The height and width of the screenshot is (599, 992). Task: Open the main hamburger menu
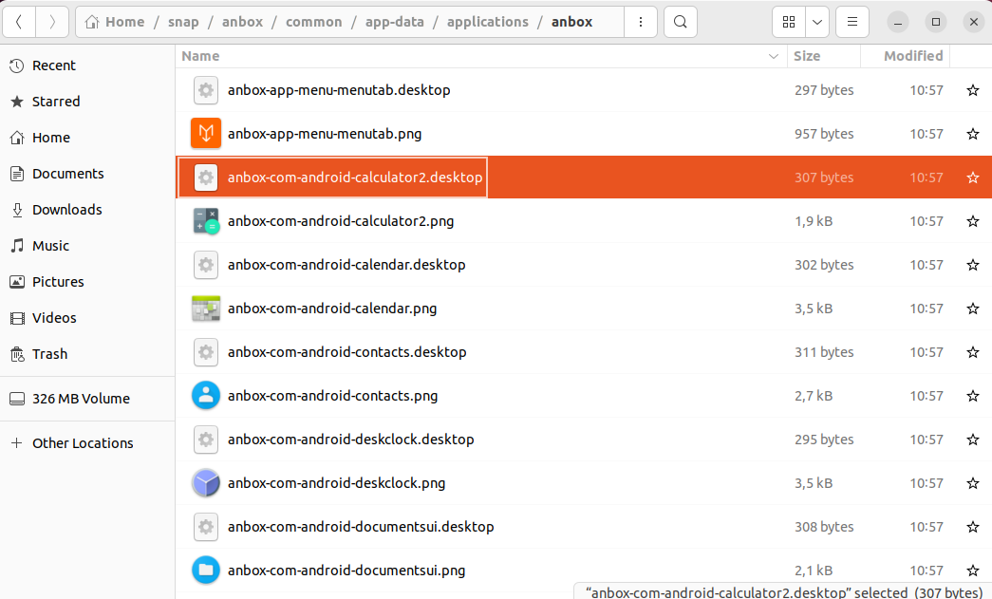point(852,21)
